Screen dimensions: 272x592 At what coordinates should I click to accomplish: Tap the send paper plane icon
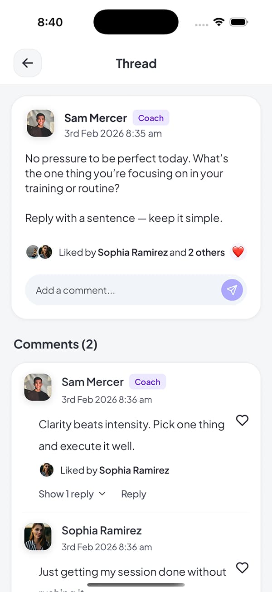tap(232, 290)
